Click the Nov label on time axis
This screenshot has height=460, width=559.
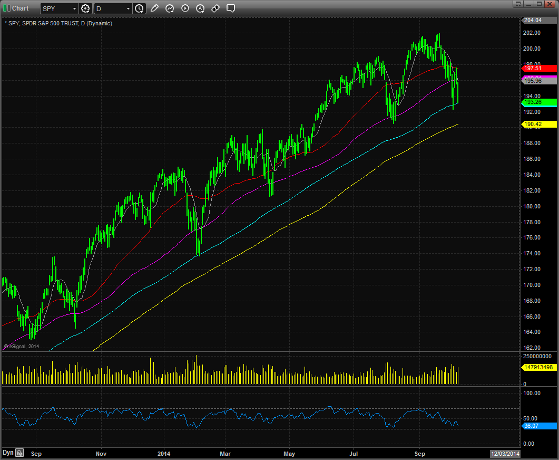tap(101, 454)
